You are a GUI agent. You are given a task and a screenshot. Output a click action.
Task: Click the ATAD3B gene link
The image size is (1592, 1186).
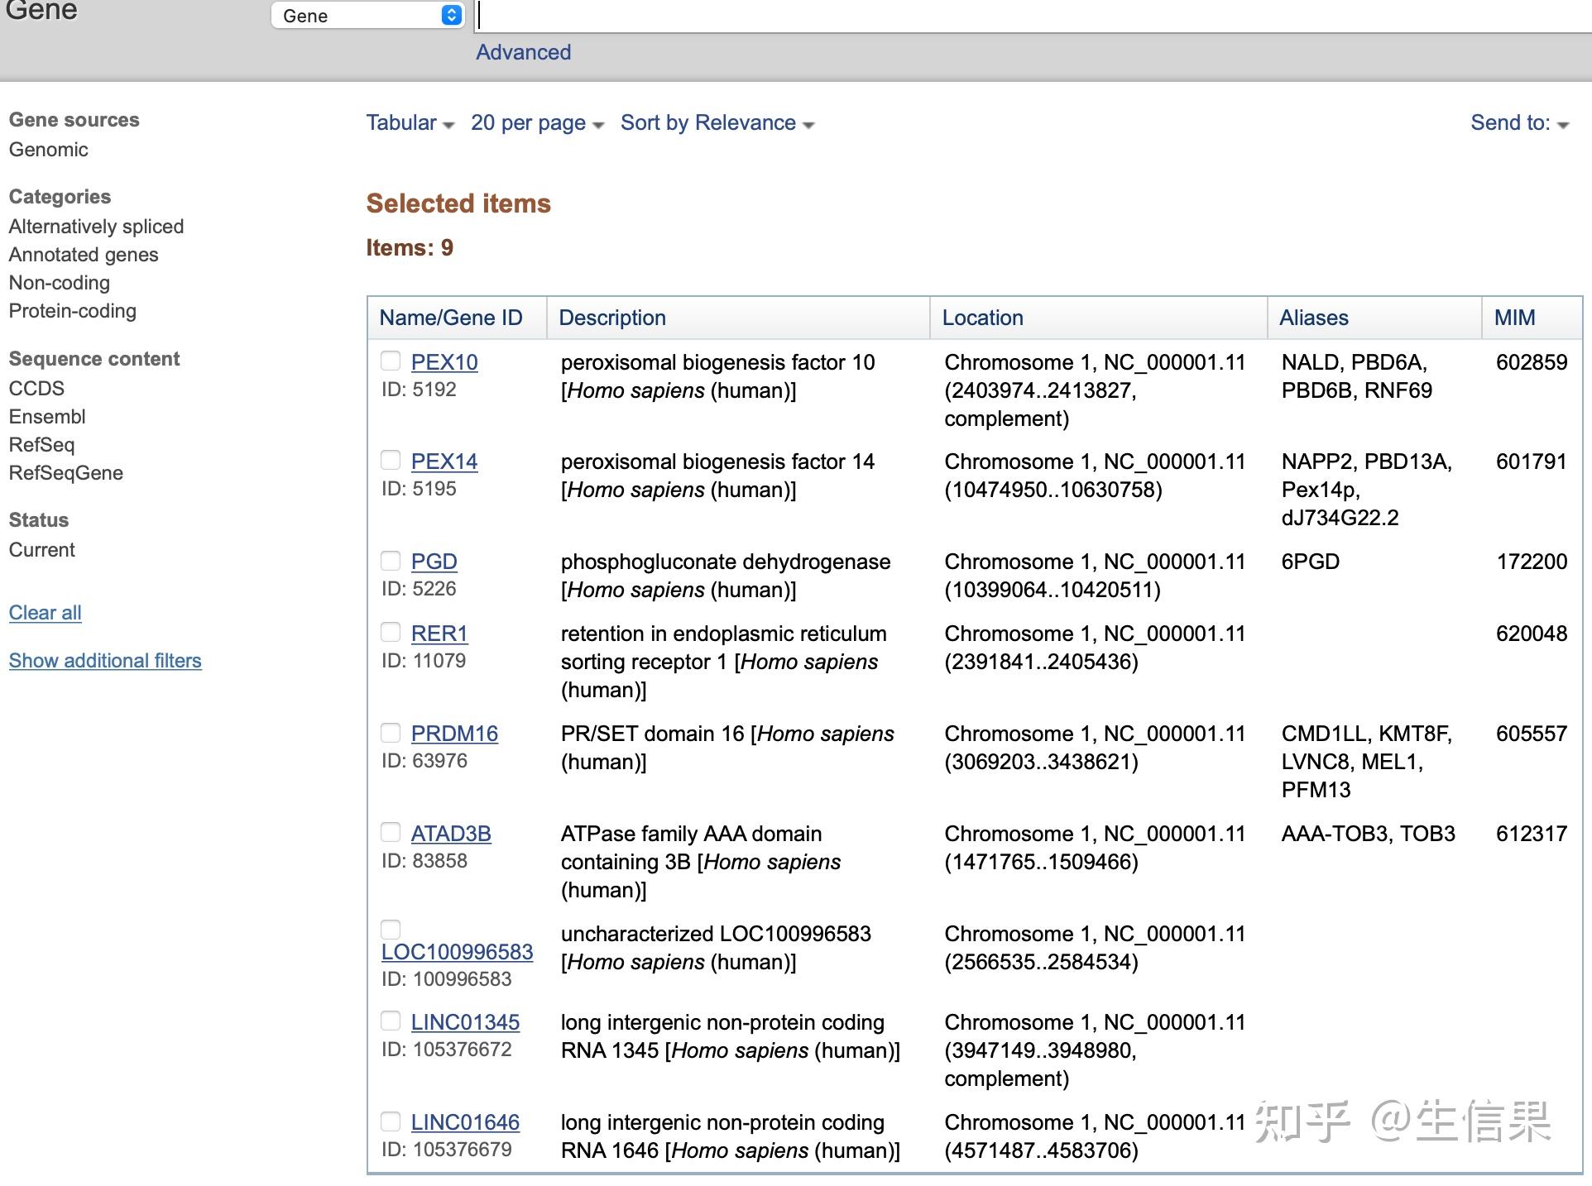(451, 834)
